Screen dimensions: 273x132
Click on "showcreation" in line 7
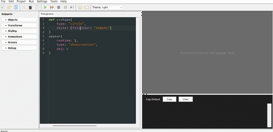pyautogui.click(x=82, y=45)
